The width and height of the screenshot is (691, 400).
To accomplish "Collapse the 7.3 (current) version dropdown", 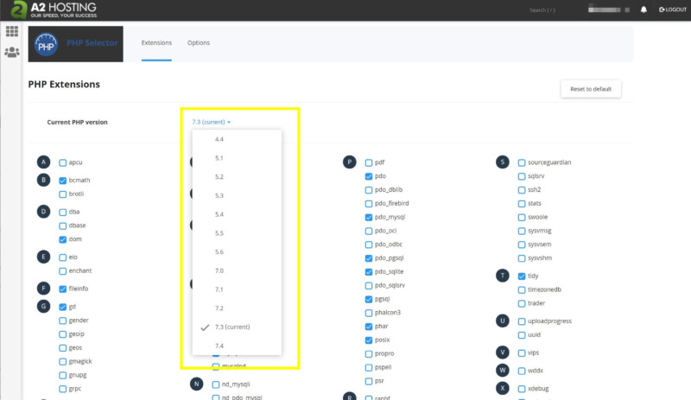I will coord(212,123).
